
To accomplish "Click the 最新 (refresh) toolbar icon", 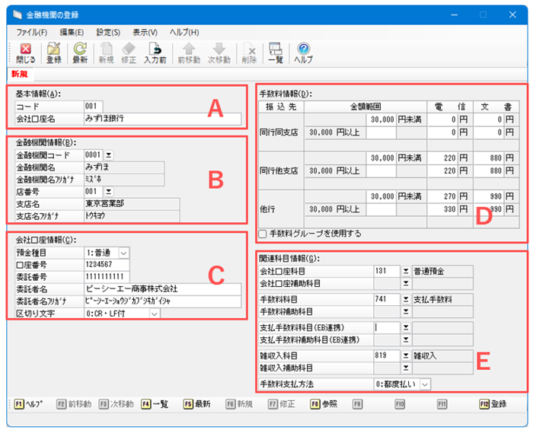I will click(x=80, y=49).
